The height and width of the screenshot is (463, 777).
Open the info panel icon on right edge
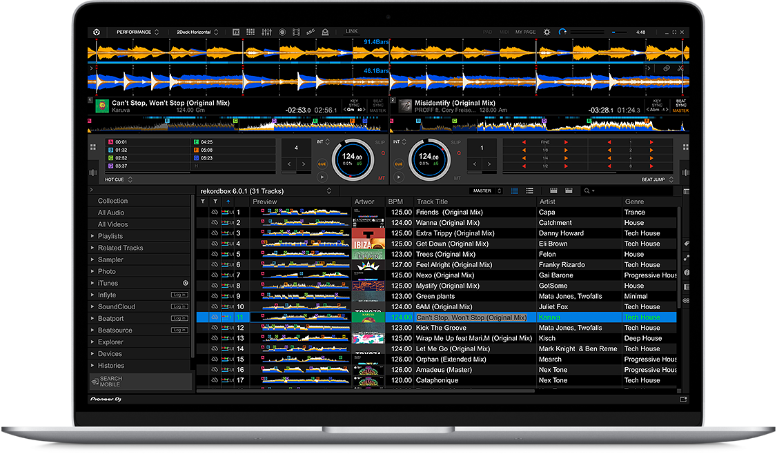point(687,272)
